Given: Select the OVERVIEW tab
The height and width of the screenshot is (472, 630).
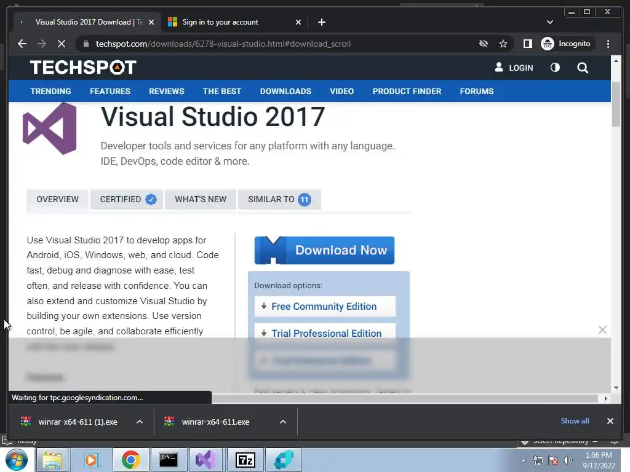Looking at the screenshot, I should click(x=57, y=199).
